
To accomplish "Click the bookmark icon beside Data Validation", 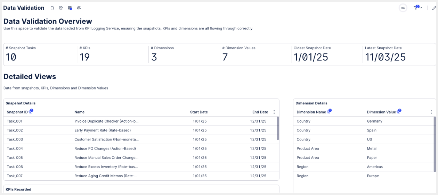I will pyautogui.click(x=52, y=8).
